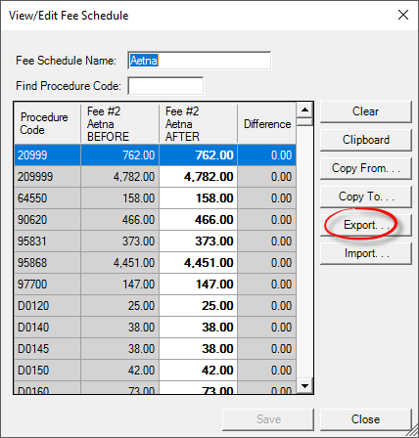Edit the AFTER fee 466.00 cell
This screenshot has height=438, width=419.
coord(199,220)
